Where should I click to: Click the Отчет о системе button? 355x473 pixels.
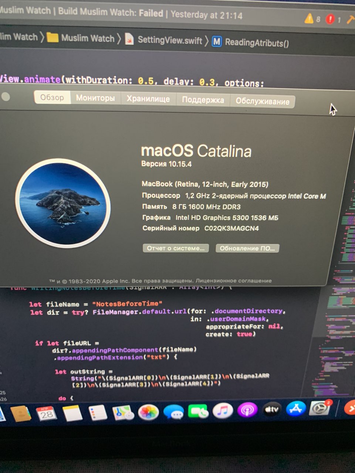point(176,248)
